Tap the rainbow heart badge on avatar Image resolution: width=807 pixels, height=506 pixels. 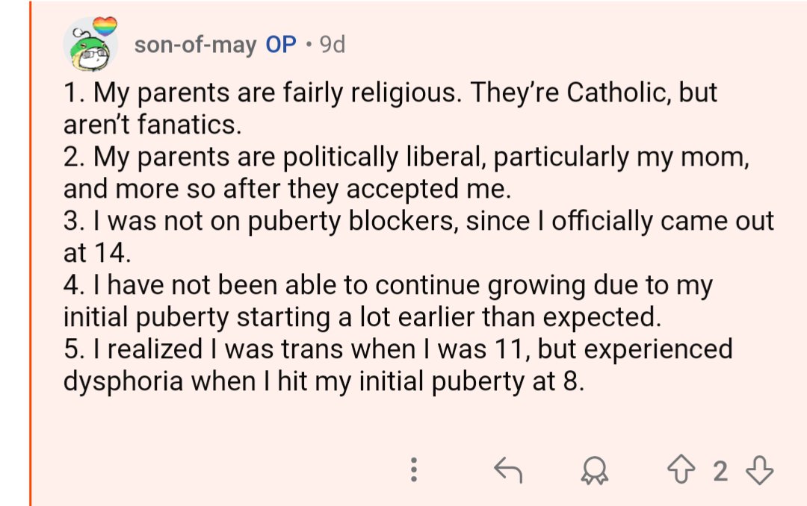point(105,27)
